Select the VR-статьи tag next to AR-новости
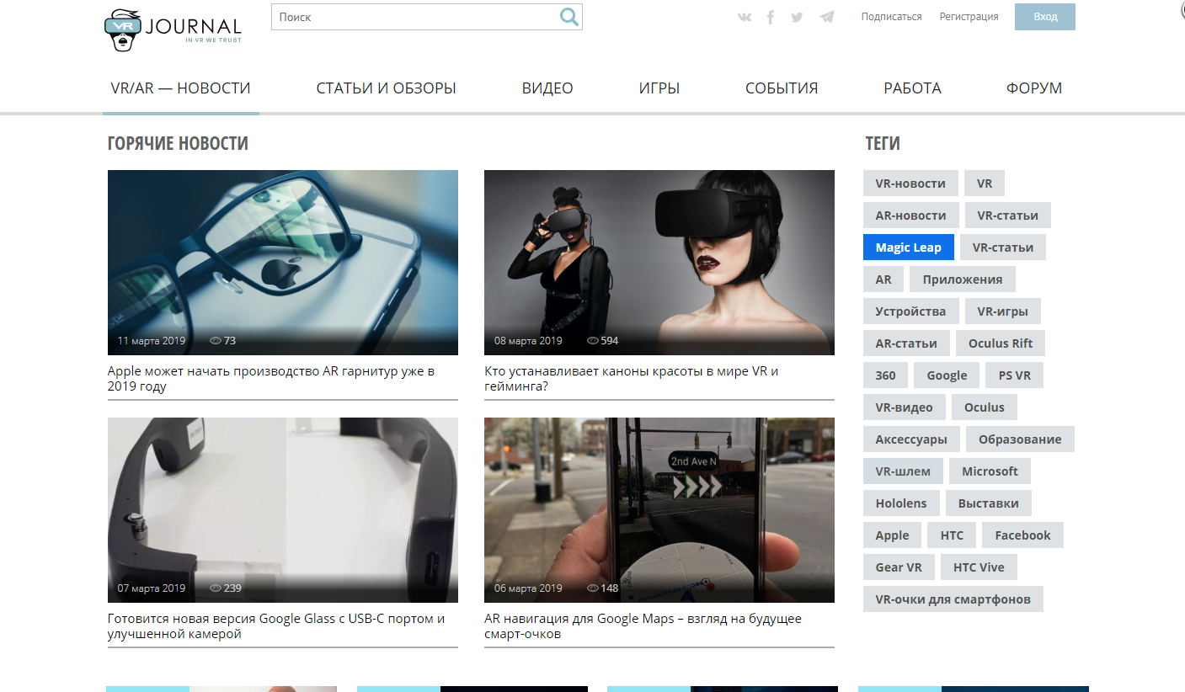1185x692 pixels. tap(1008, 216)
